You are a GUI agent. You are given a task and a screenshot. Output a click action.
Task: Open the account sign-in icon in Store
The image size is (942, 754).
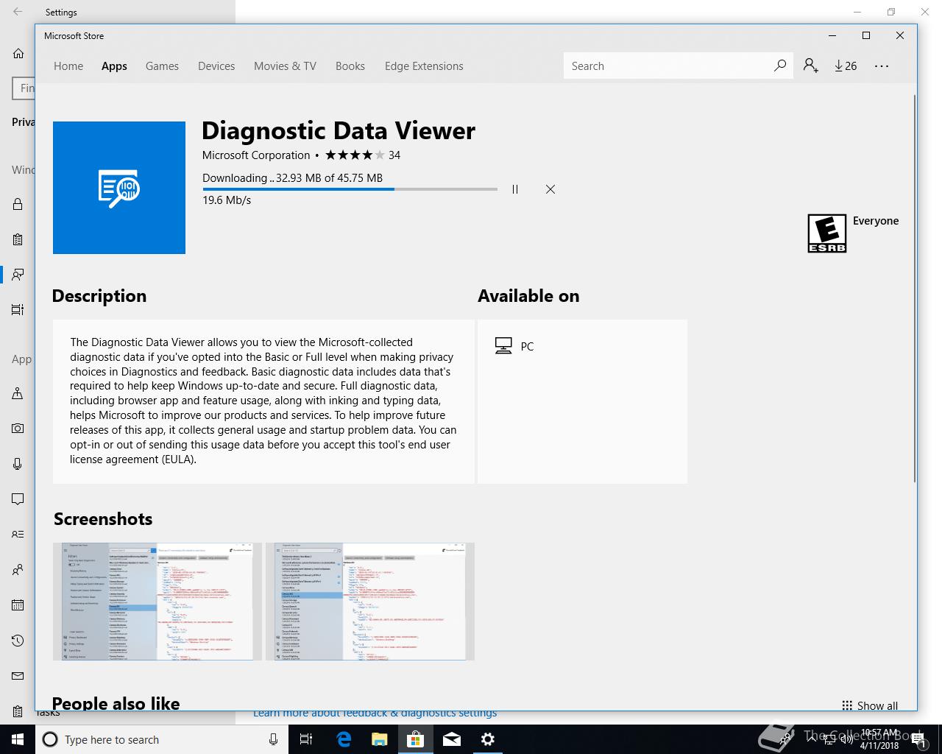coord(810,66)
